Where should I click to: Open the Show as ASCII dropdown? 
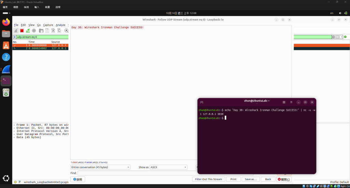click(169, 167)
